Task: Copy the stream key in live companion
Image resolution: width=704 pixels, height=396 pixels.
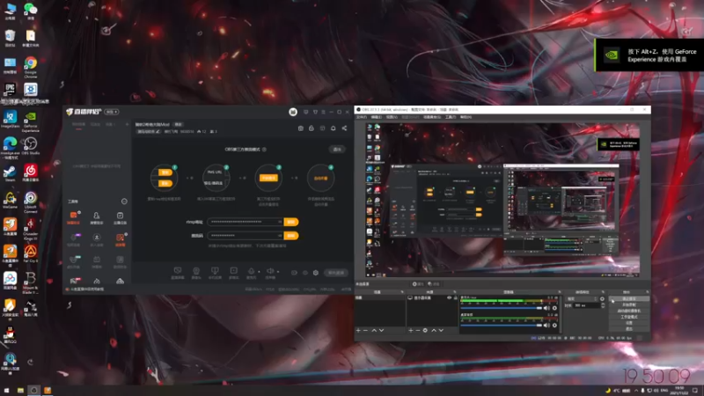Action: tap(291, 235)
